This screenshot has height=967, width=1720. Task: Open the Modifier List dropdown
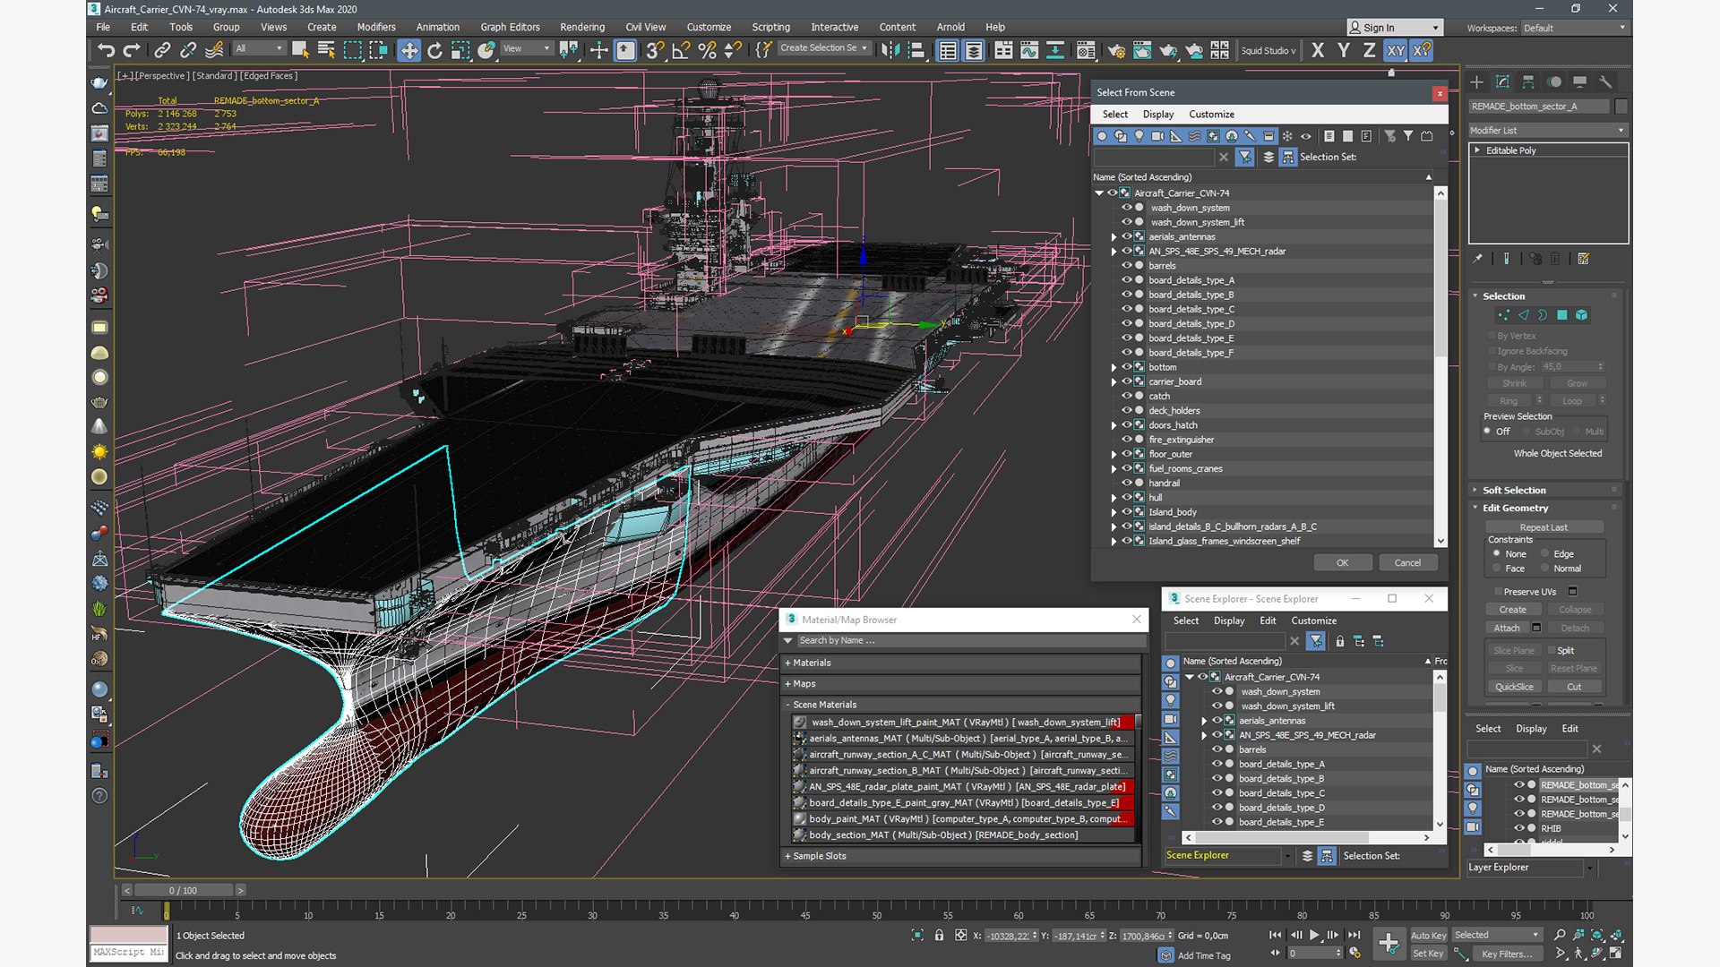pos(1547,131)
